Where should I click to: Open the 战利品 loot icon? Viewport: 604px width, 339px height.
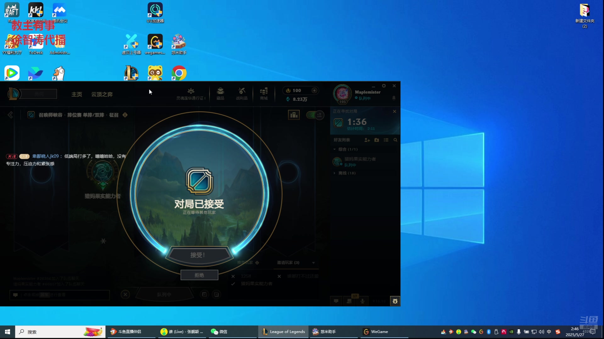pos(242,94)
